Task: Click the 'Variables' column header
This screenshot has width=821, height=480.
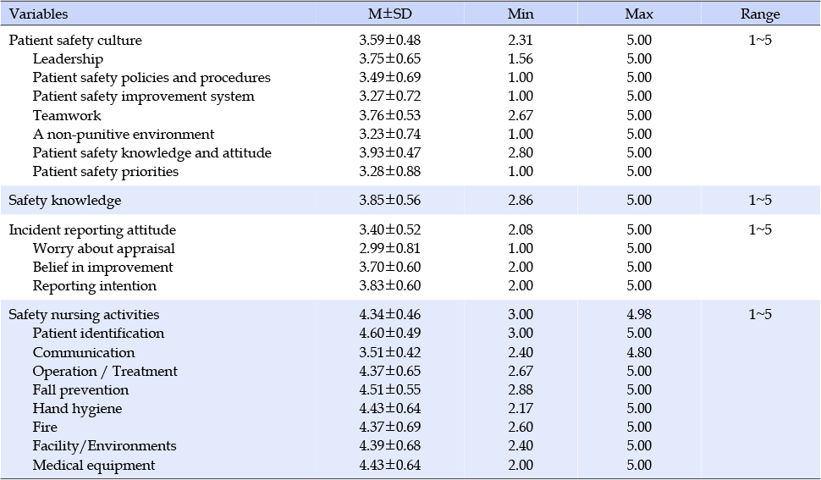Action: coord(38,14)
